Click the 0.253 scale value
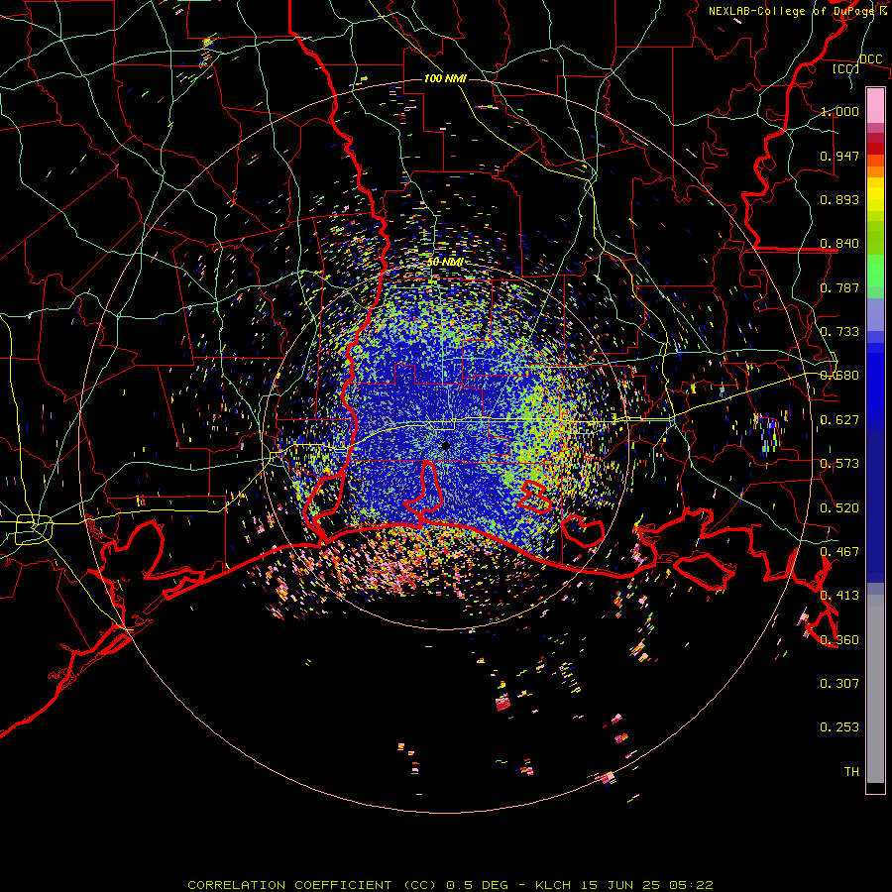Screen dimensions: 892x892 click(839, 727)
